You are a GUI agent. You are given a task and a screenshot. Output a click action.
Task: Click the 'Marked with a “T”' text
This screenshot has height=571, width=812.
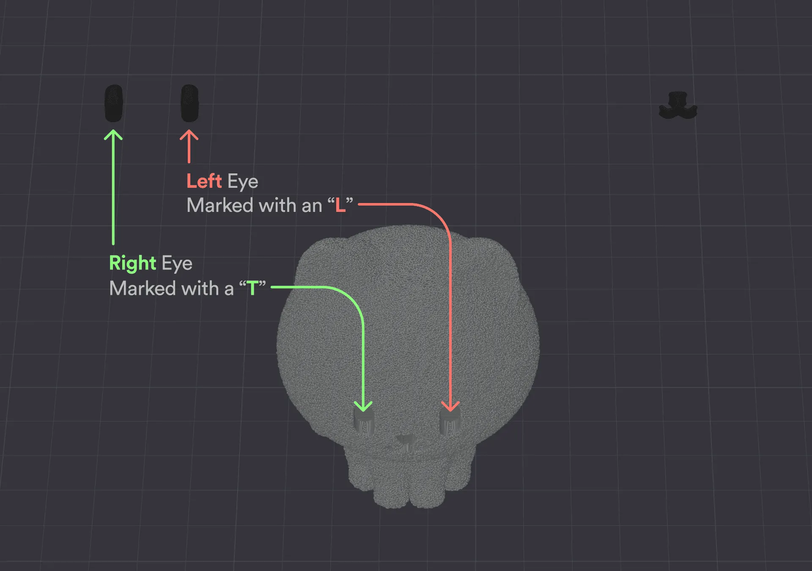pyautogui.click(x=187, y=288)
